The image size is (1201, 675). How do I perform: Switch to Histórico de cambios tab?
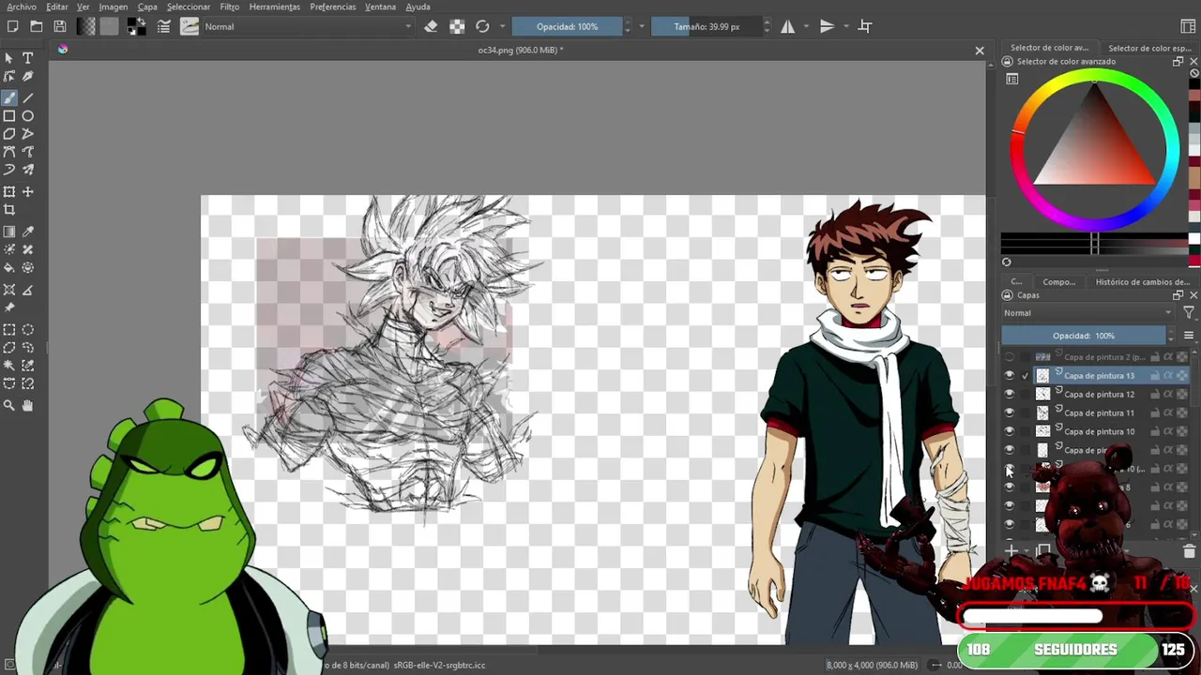1142,281
